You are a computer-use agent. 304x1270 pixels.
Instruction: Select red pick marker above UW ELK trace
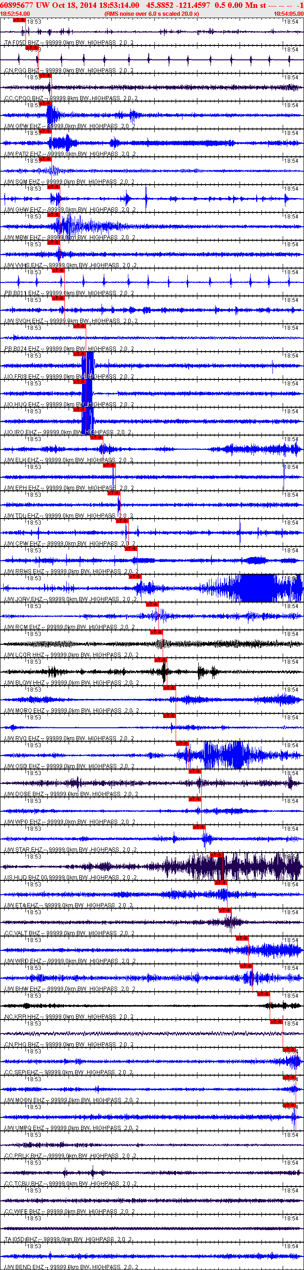(96, 438)
